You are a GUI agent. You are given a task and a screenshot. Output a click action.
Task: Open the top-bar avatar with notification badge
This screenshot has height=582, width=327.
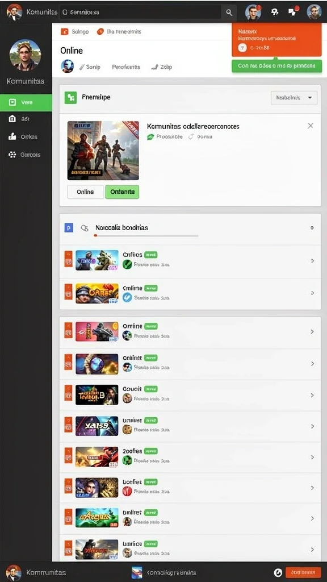253,13
